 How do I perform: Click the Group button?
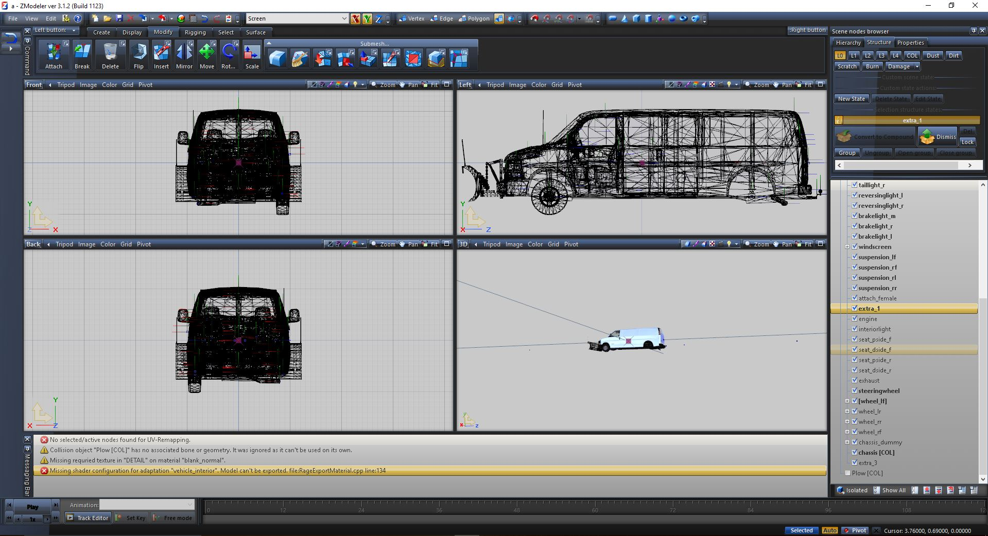click(847, 153)
